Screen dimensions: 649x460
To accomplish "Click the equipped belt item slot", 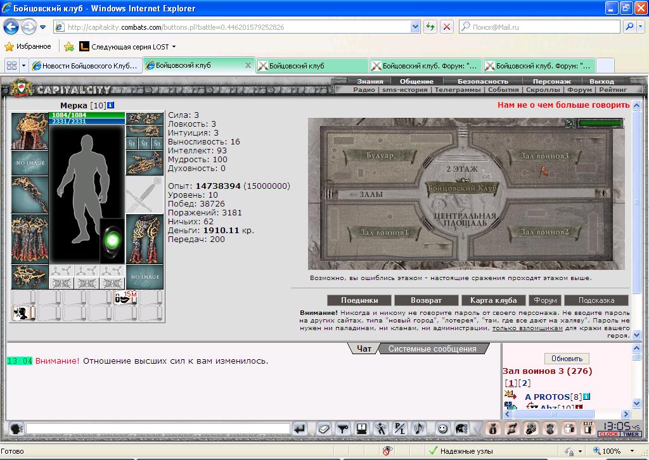I will (30, 276).
